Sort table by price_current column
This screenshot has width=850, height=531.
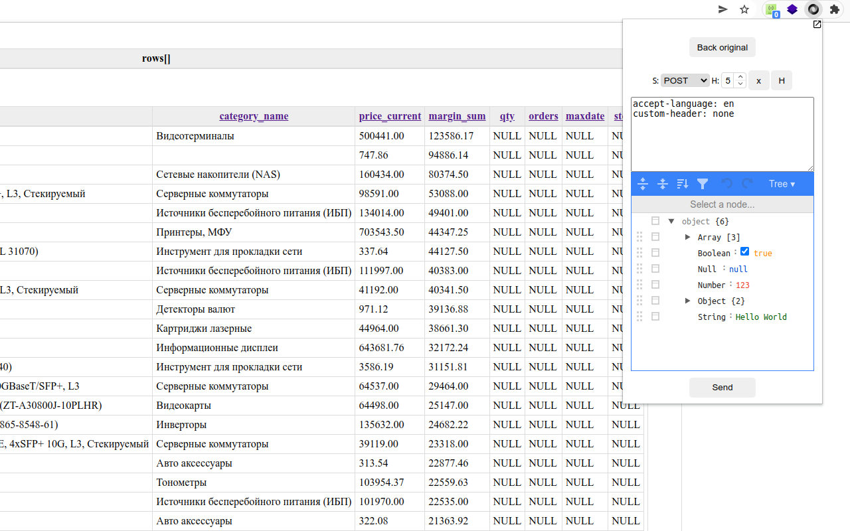[390, 116]
